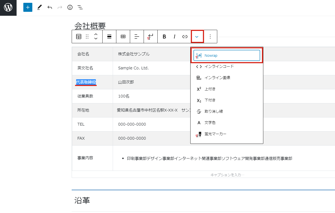335x213 pixels.
Task: Click the undo arrow icon
Action: point(50,8)
